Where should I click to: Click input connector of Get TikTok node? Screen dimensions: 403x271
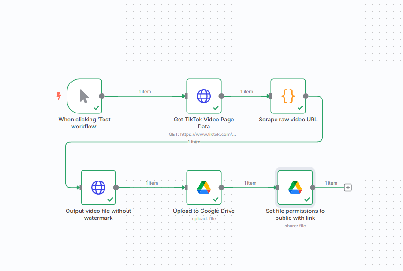(x=187, y=96)
